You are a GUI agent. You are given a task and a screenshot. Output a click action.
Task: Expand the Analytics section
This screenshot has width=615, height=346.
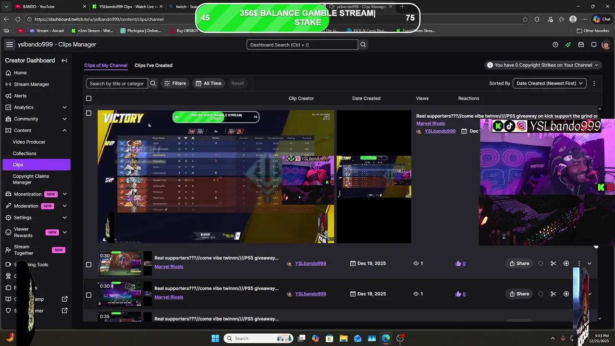pyautogui.click(x=64, y=107)
